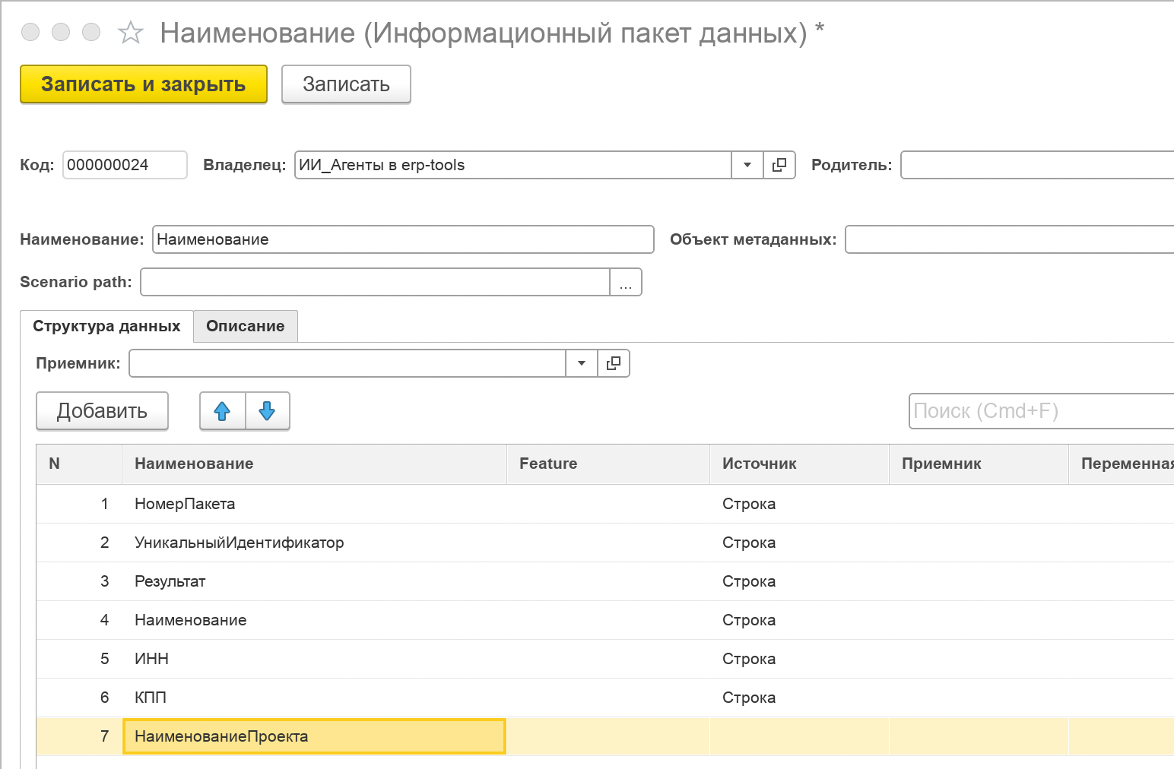The width and height of the screenshot is (1174, 769).
Task: Switch to the Описание tab
Action: (246, 326)
